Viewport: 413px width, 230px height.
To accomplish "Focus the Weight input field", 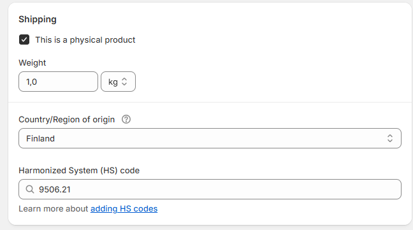I will coord(58,82).
